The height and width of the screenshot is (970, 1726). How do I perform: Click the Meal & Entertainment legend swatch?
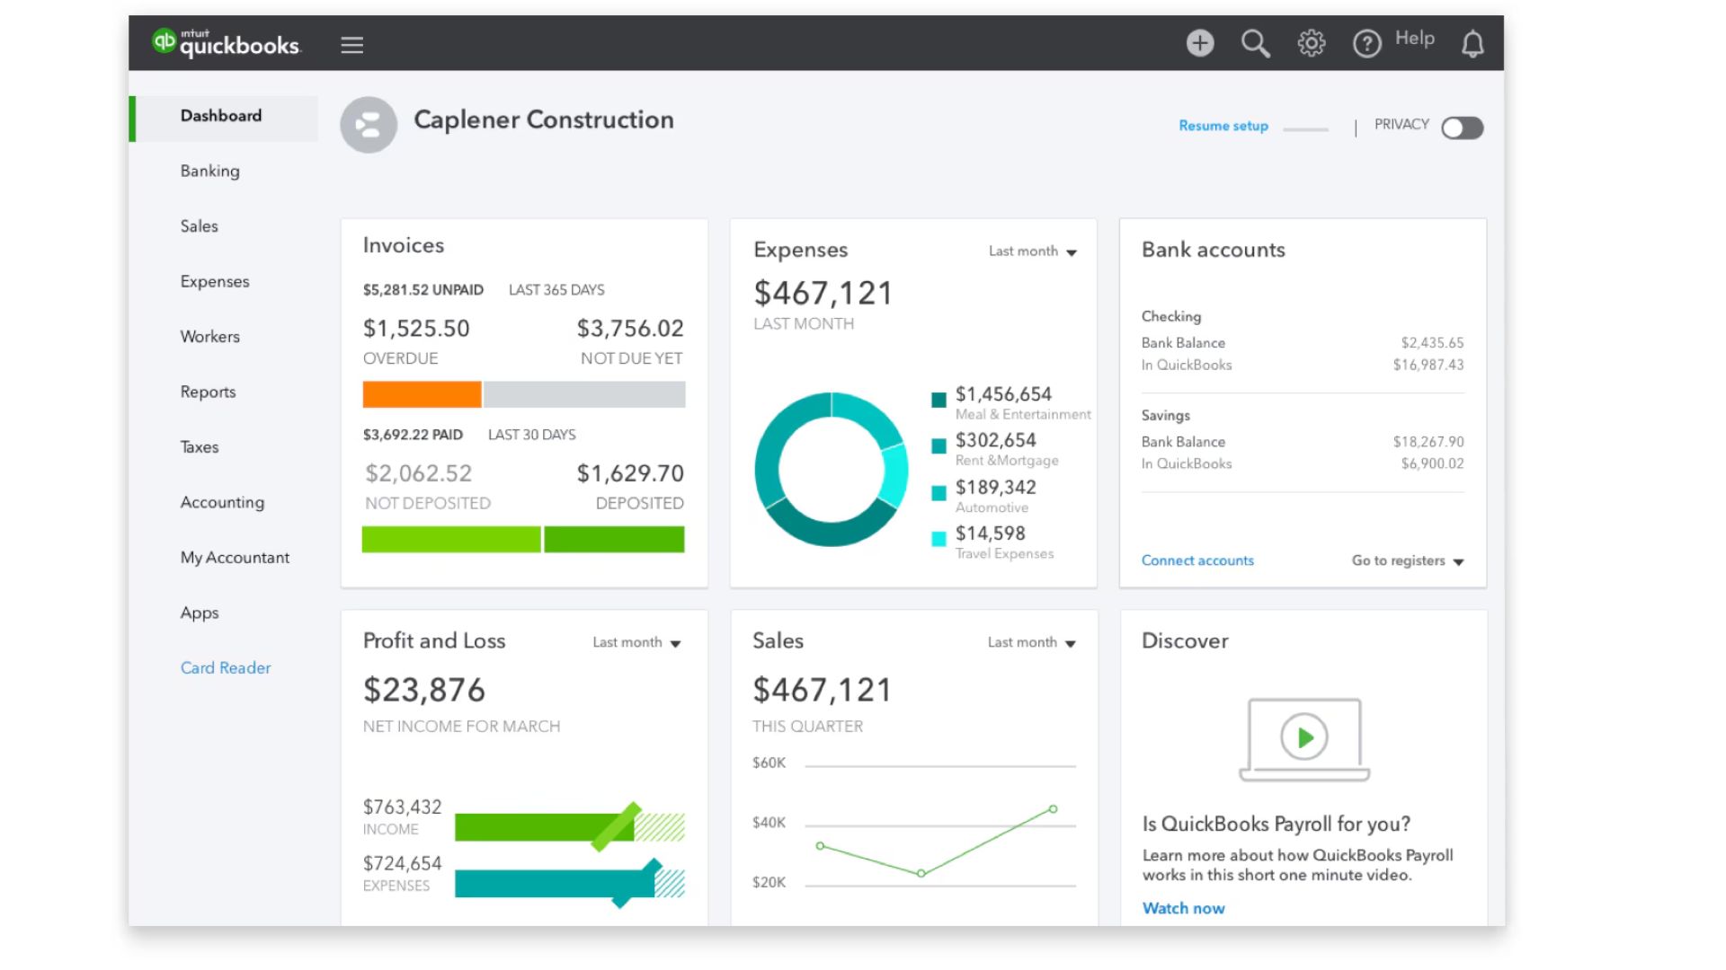939,401
